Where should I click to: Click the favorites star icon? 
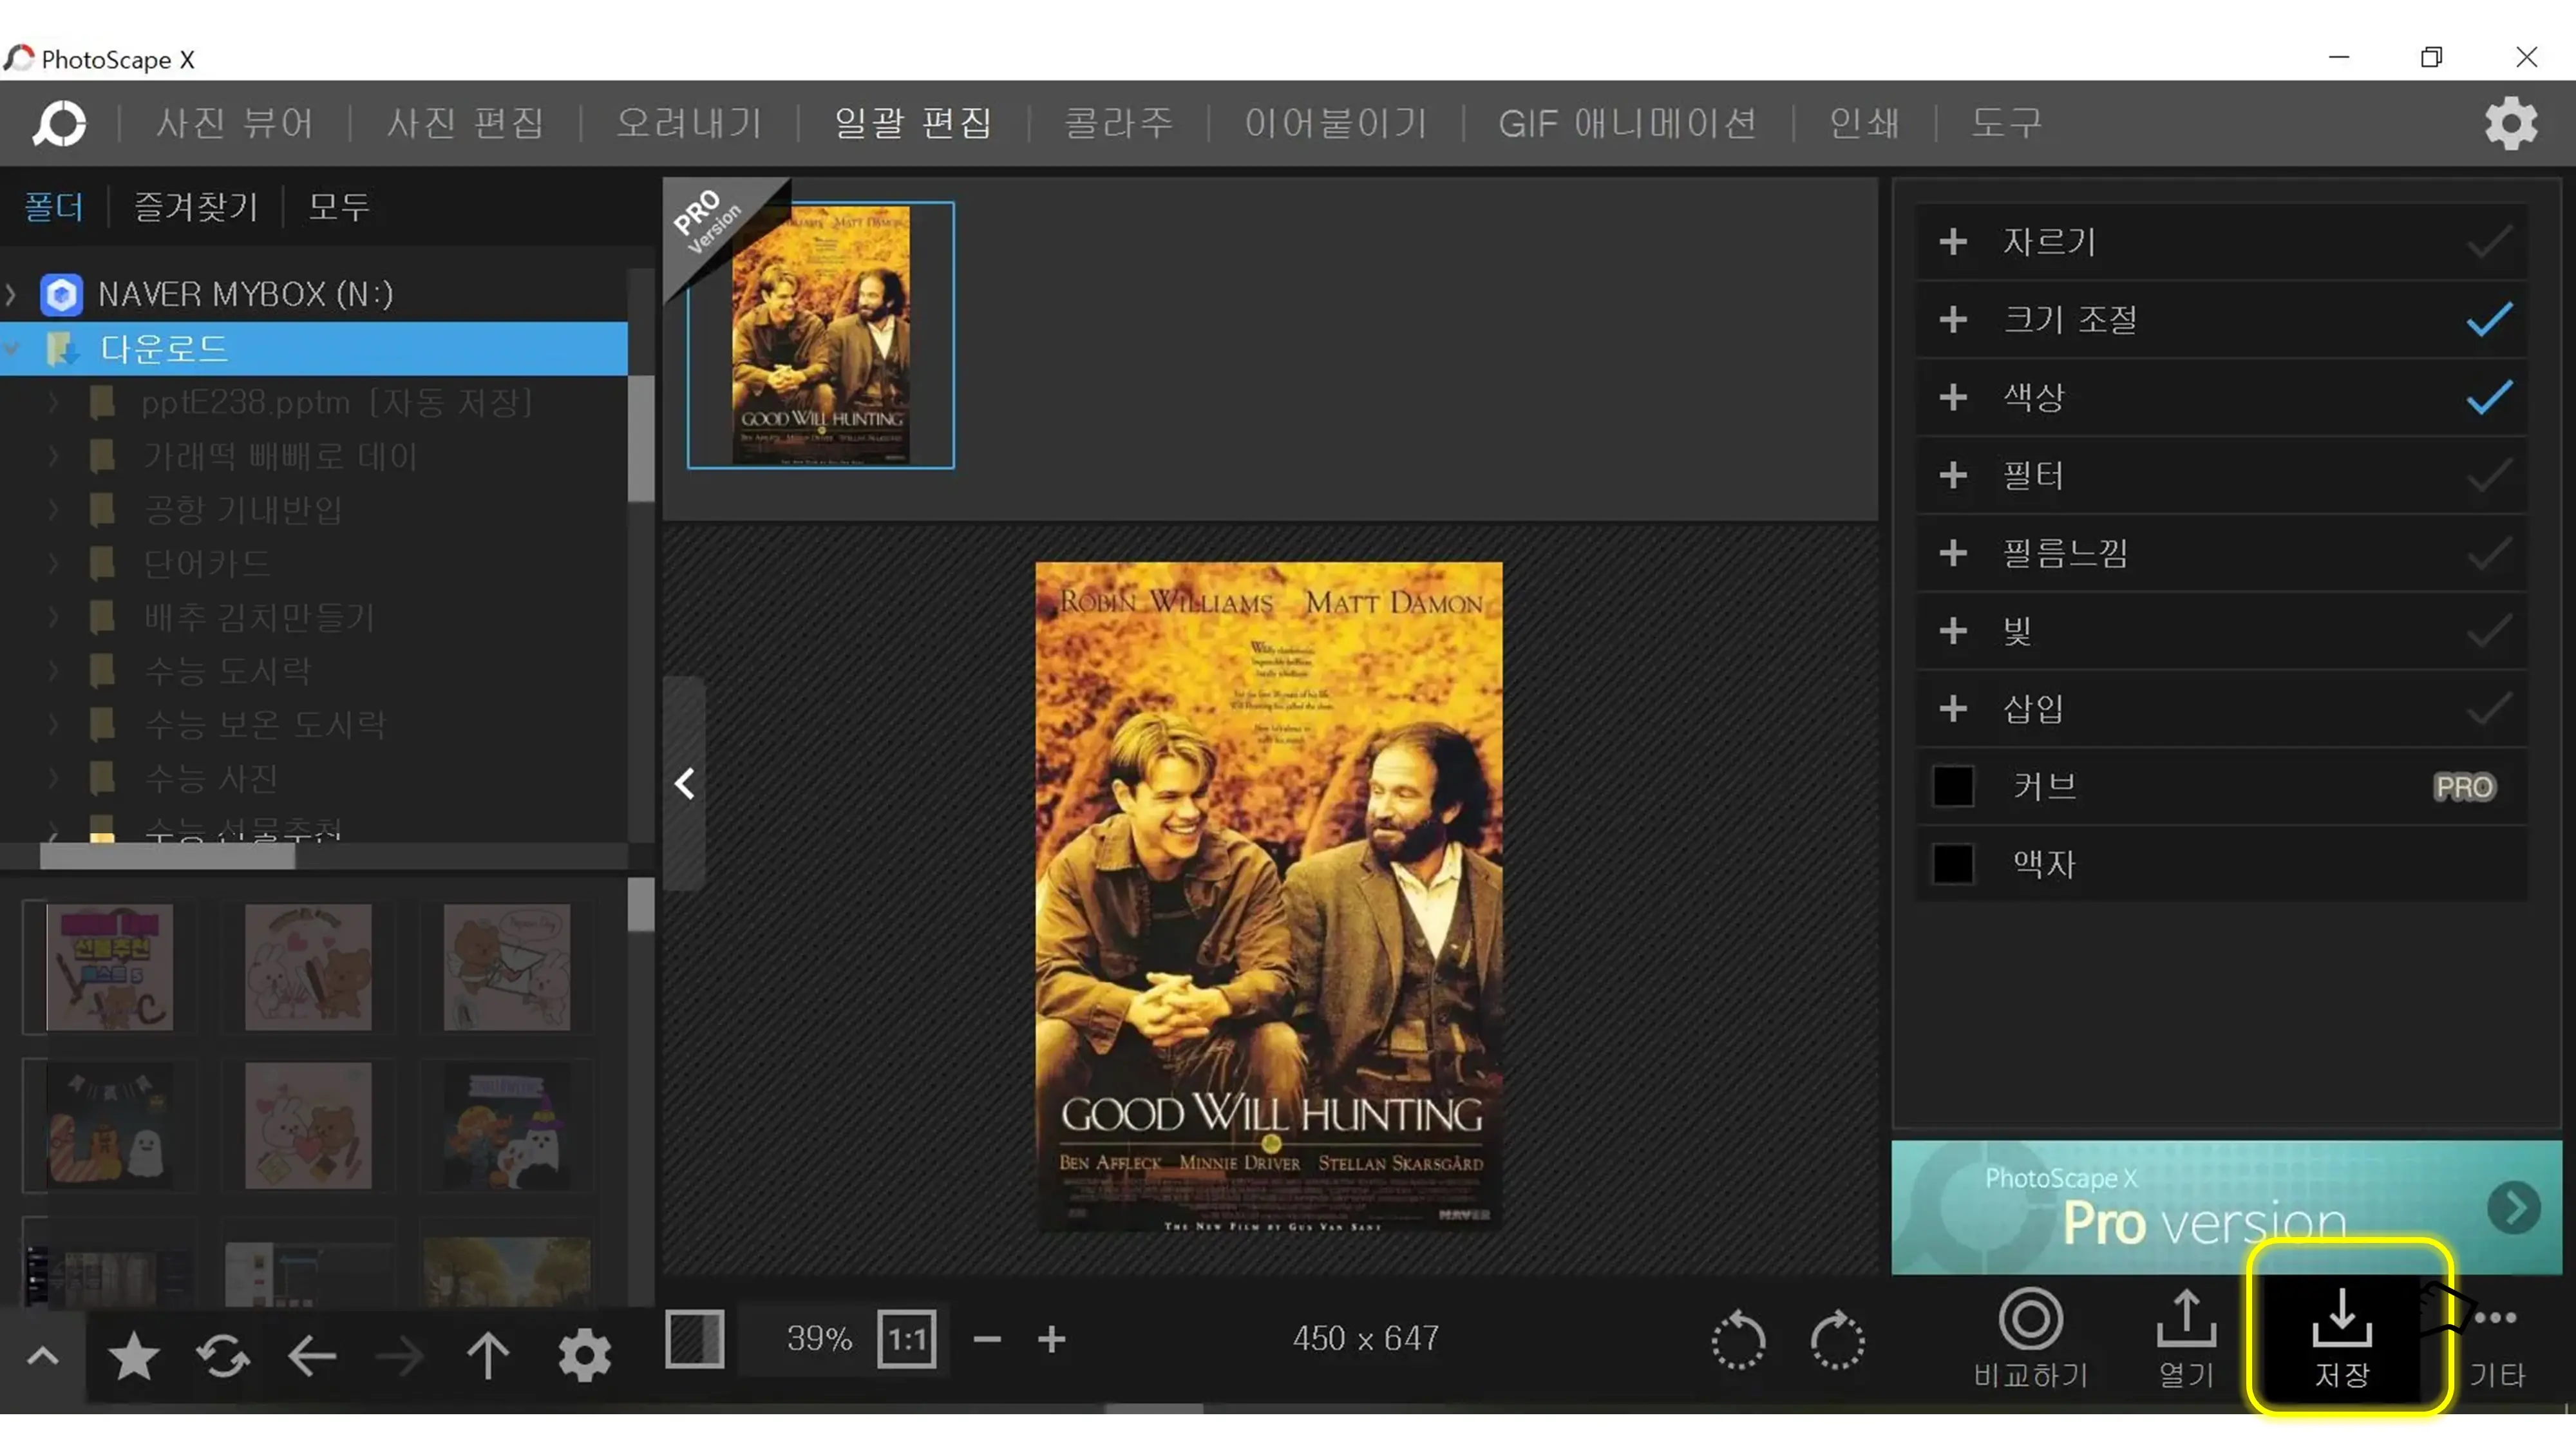[x=133, y=1357]
